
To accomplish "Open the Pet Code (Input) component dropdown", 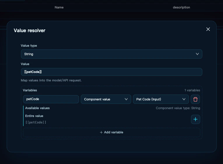I will point(161,99).
